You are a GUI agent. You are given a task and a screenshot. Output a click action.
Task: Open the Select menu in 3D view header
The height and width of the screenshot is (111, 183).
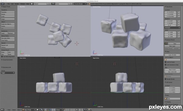14,109
